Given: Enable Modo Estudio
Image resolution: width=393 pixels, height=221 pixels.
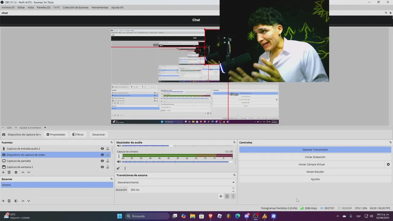Looking at the screenshot, I should click(315, 172).
